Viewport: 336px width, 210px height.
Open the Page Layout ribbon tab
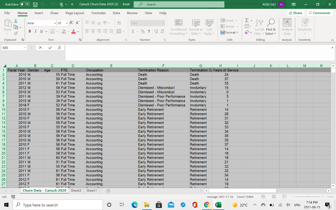(75, 13)
